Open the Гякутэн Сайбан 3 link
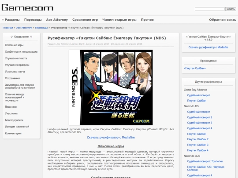This screenshot has width=238, height=178. click(198, 145)
